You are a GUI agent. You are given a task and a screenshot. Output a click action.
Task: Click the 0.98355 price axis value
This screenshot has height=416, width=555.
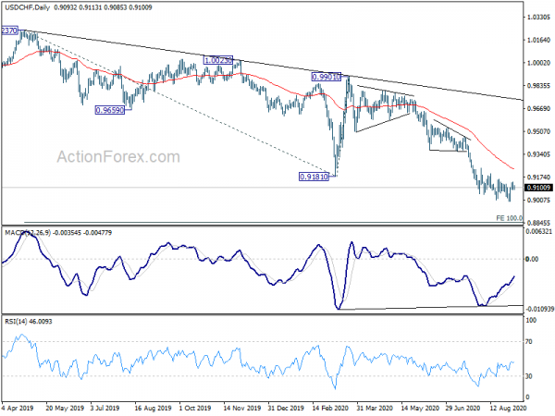[x=538, y=86]
